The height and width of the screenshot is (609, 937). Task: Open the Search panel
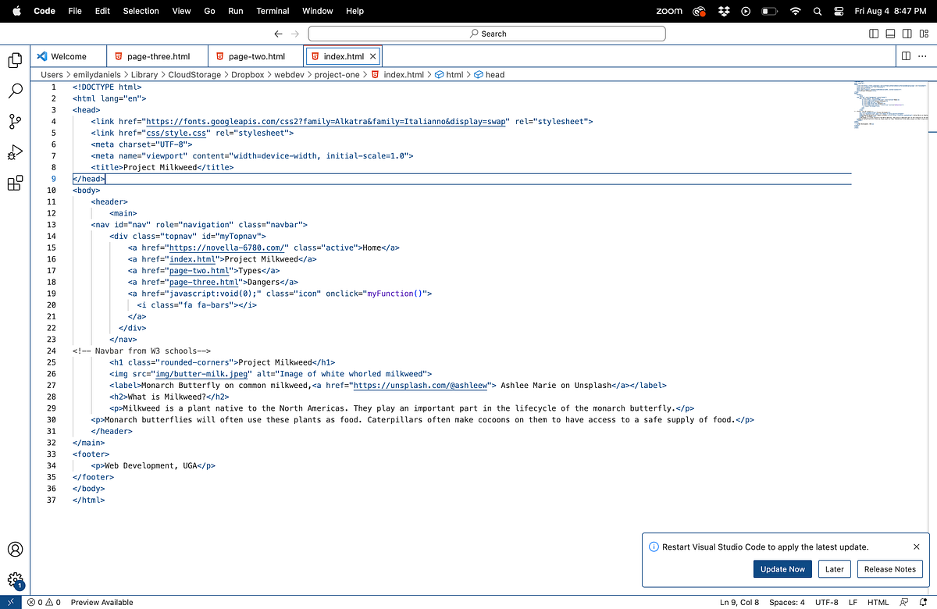pos(15,90)
